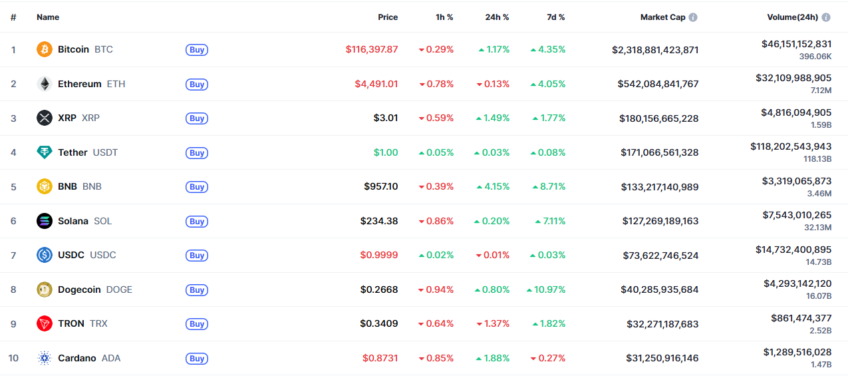848x378 pixels.
Task: Click the XRP logo icon
Action: click(x=45, y=118)
